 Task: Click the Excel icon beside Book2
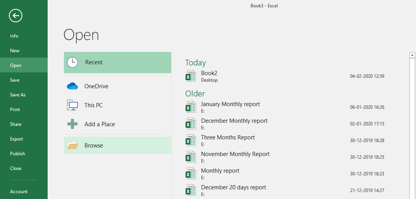tap(191, 76)
